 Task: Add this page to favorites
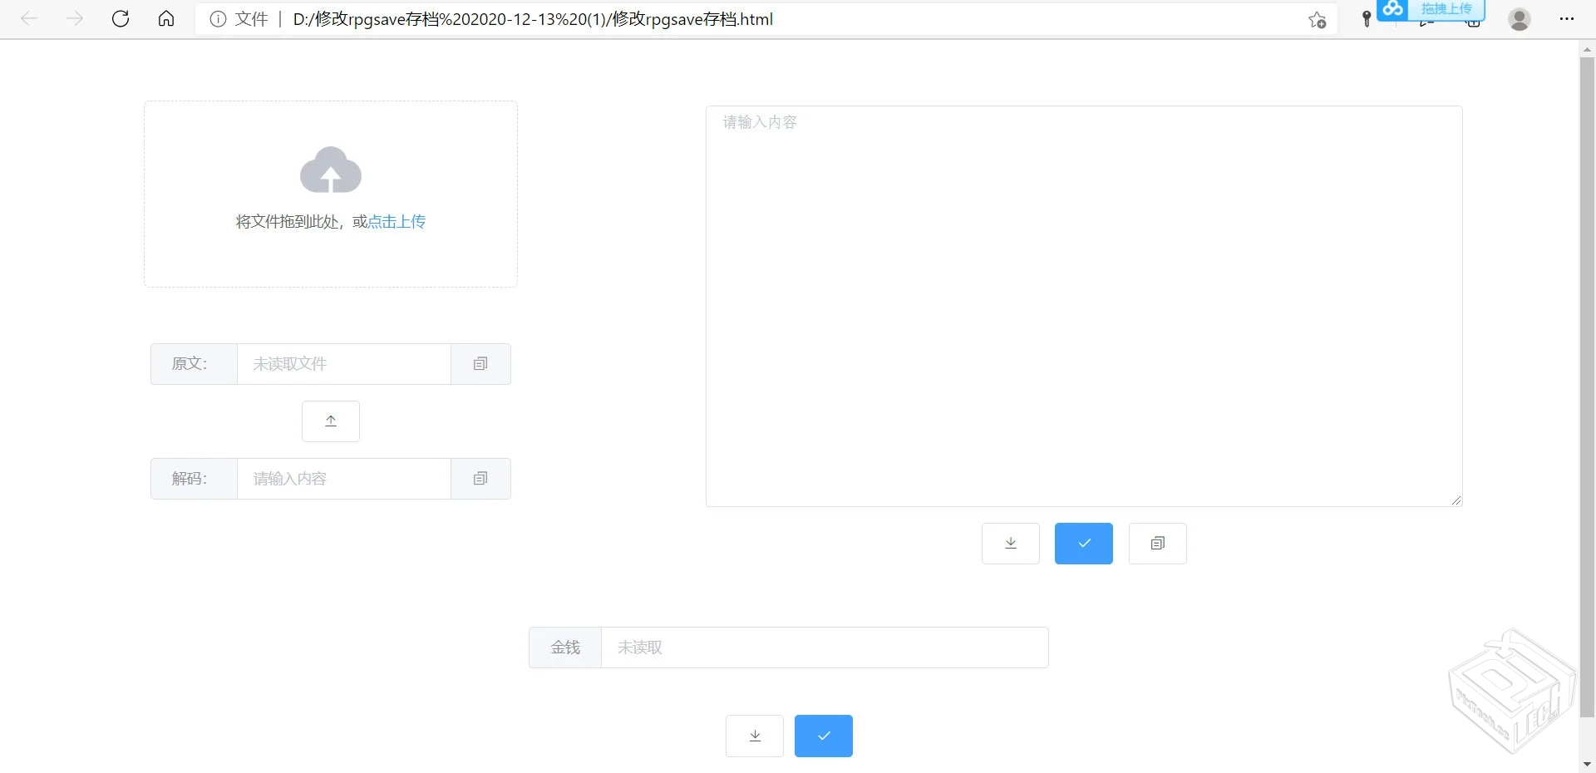[x=1316, y=20]
